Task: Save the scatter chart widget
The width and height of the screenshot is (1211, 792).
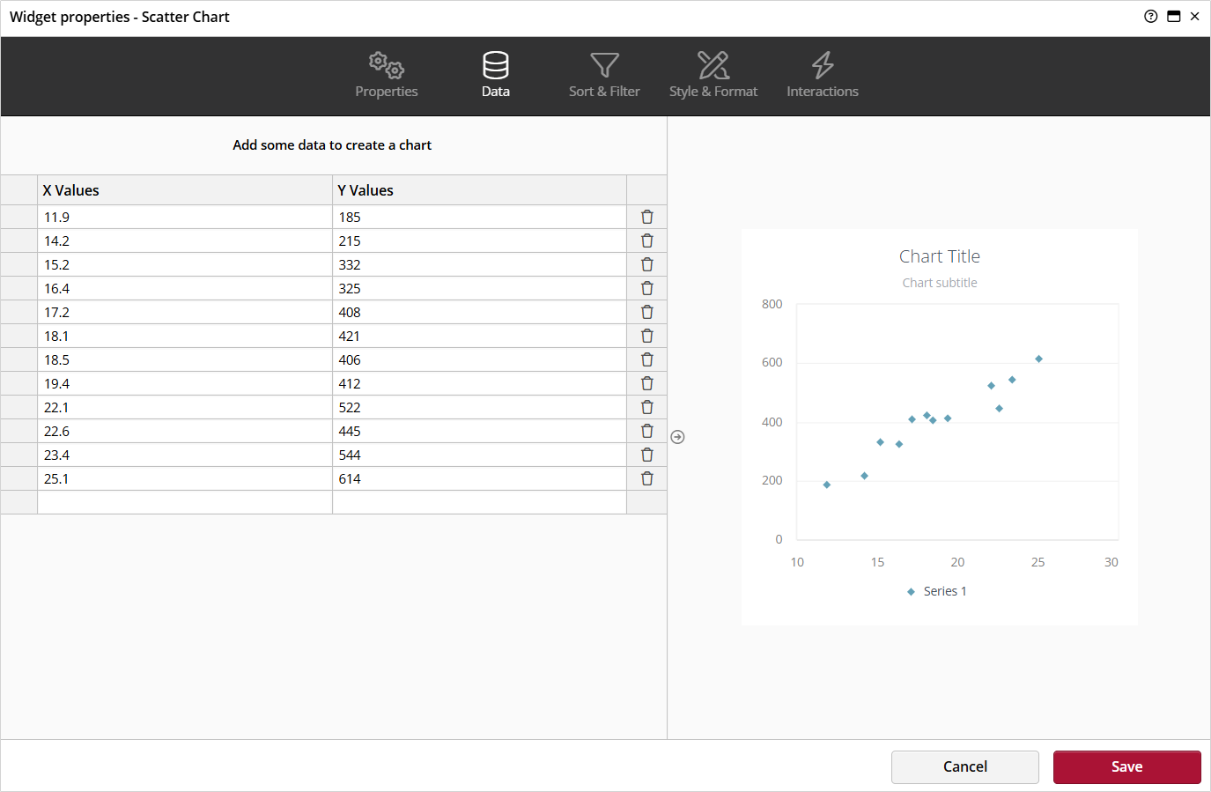Action: [x=1127, y=767]
